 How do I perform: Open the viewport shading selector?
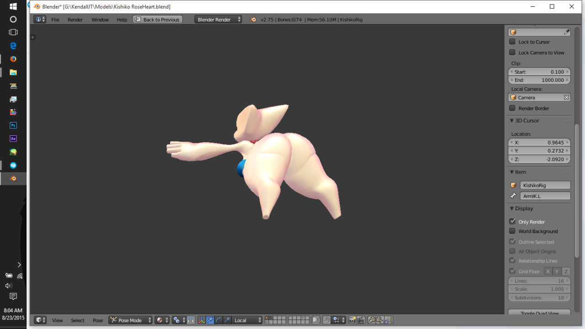click(x=162, y=320)
